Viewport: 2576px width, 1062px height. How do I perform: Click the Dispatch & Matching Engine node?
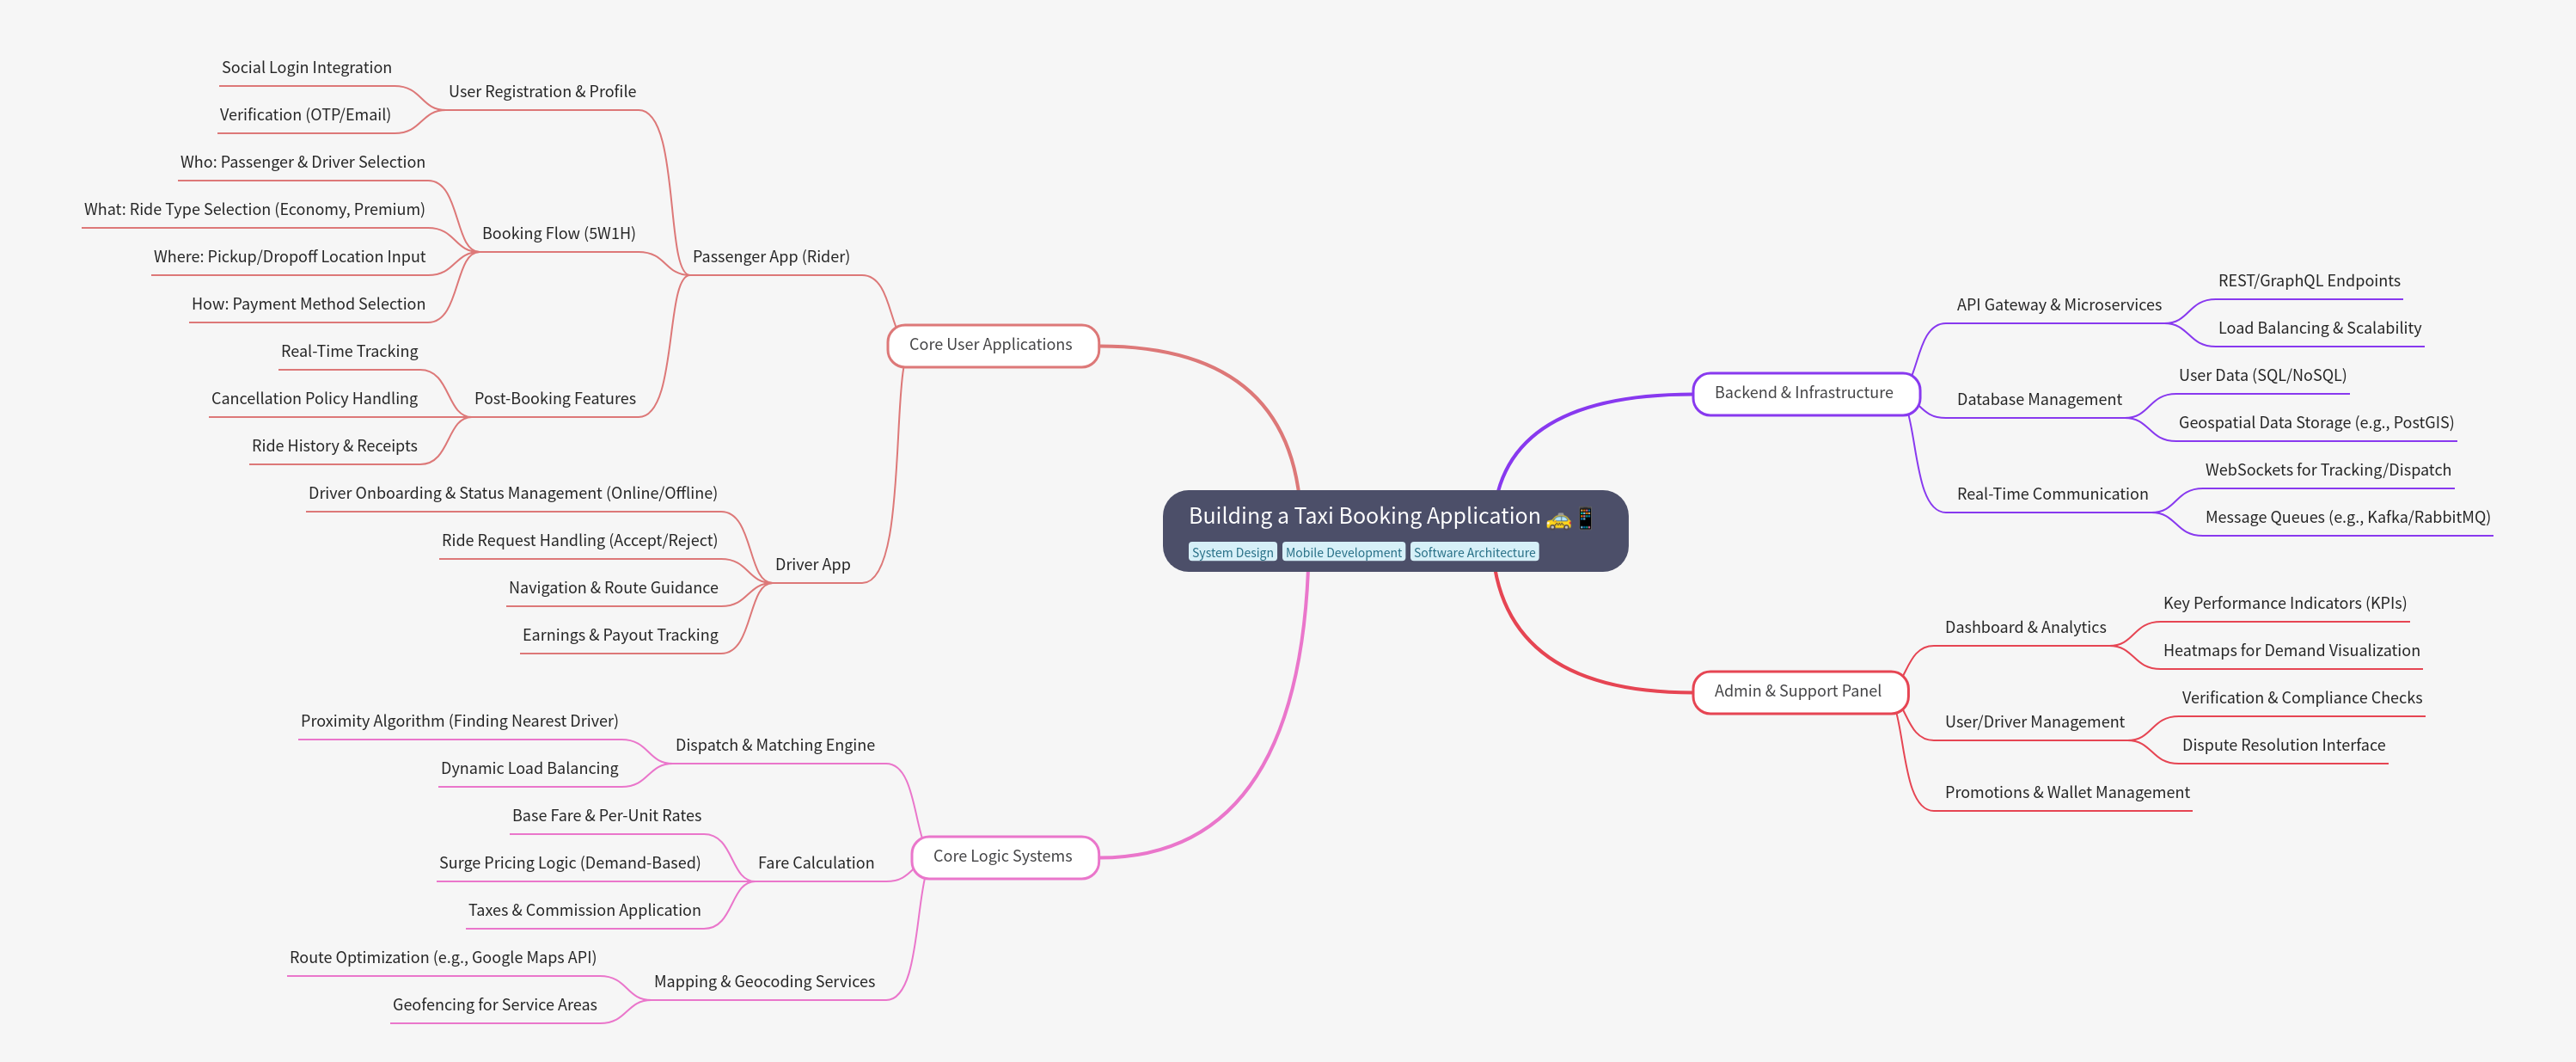coord(774,745)
